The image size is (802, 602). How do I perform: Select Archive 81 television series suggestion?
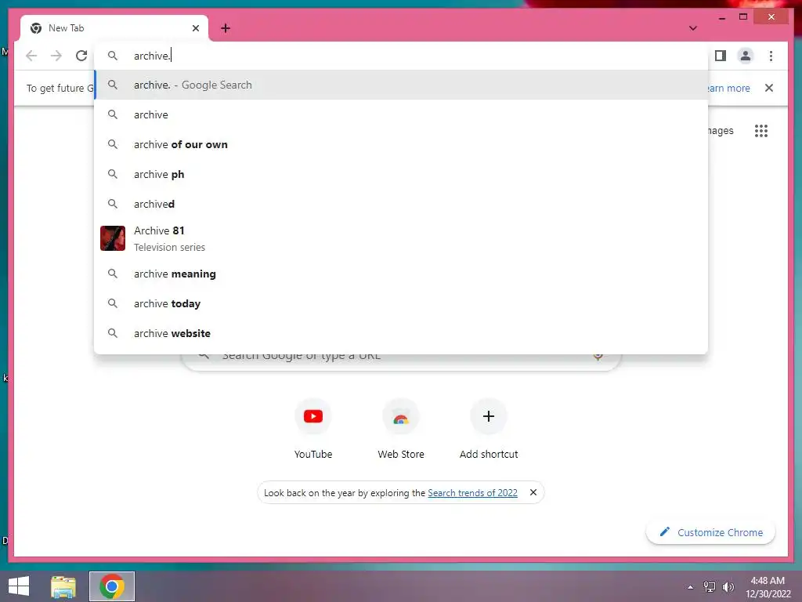(401, 238)
